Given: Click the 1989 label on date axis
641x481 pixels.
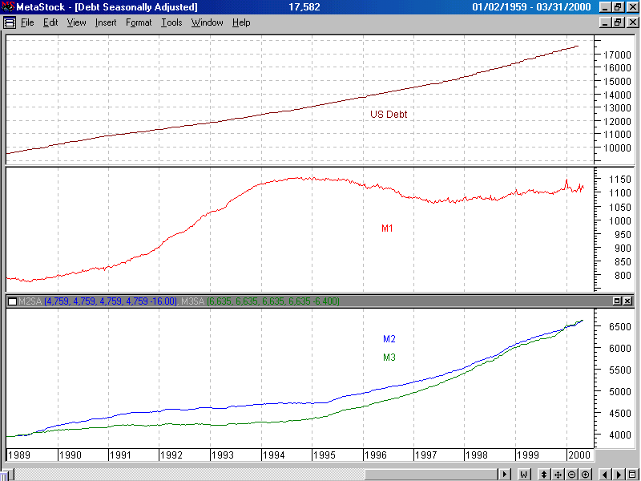Looking at the screenshot, I should (x=18, y=455).
